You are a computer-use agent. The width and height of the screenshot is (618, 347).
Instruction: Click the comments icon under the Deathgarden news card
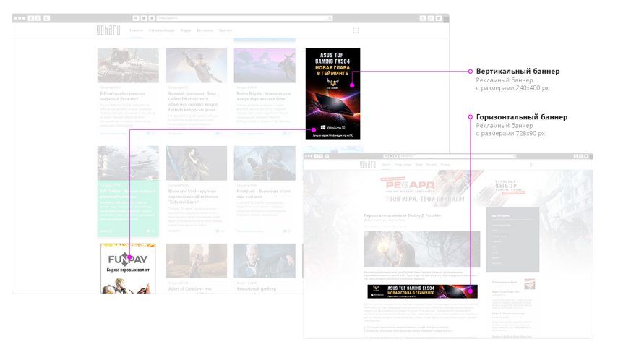149,134
